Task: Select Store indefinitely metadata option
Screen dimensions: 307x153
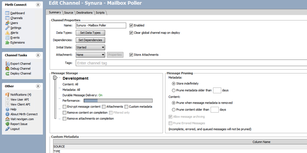Action: click(x=173, y=83)
